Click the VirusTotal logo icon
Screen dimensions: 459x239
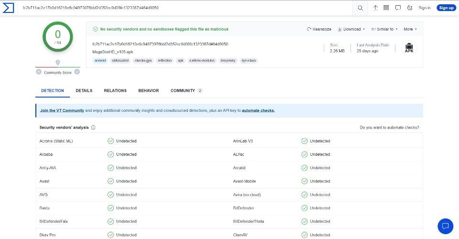8,8
